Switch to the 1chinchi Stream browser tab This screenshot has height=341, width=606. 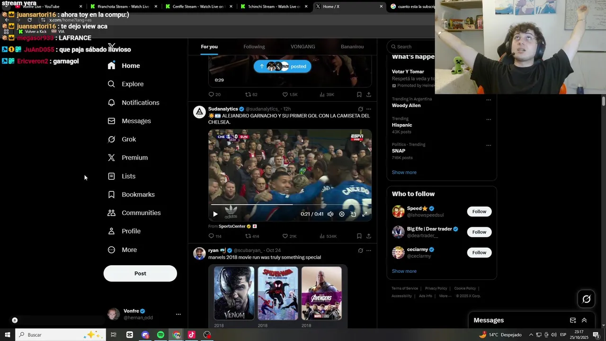pyautogui.click(x=274, y=7)
